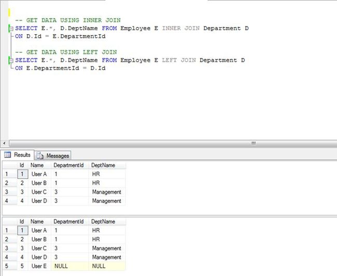
Task: Open the Messages tab
Action: [x=53, y=155]
